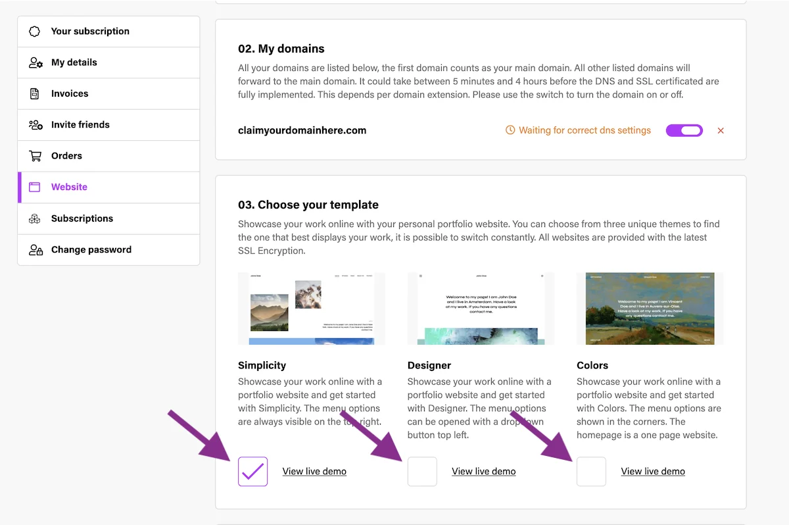
Task: Toggle the claimyourdomainhere.com domain switch off
Action: (684, 131)
